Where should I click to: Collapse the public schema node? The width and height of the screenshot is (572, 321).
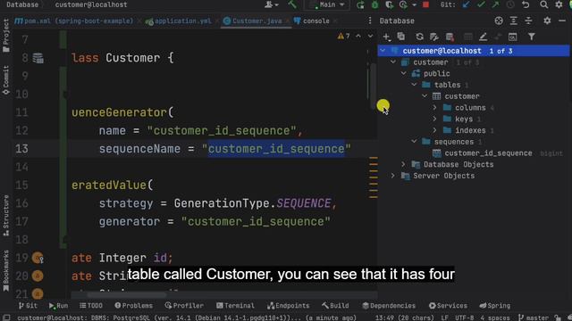403,73
